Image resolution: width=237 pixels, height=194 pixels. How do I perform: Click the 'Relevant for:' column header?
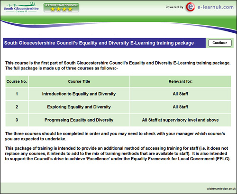(181, 81)
